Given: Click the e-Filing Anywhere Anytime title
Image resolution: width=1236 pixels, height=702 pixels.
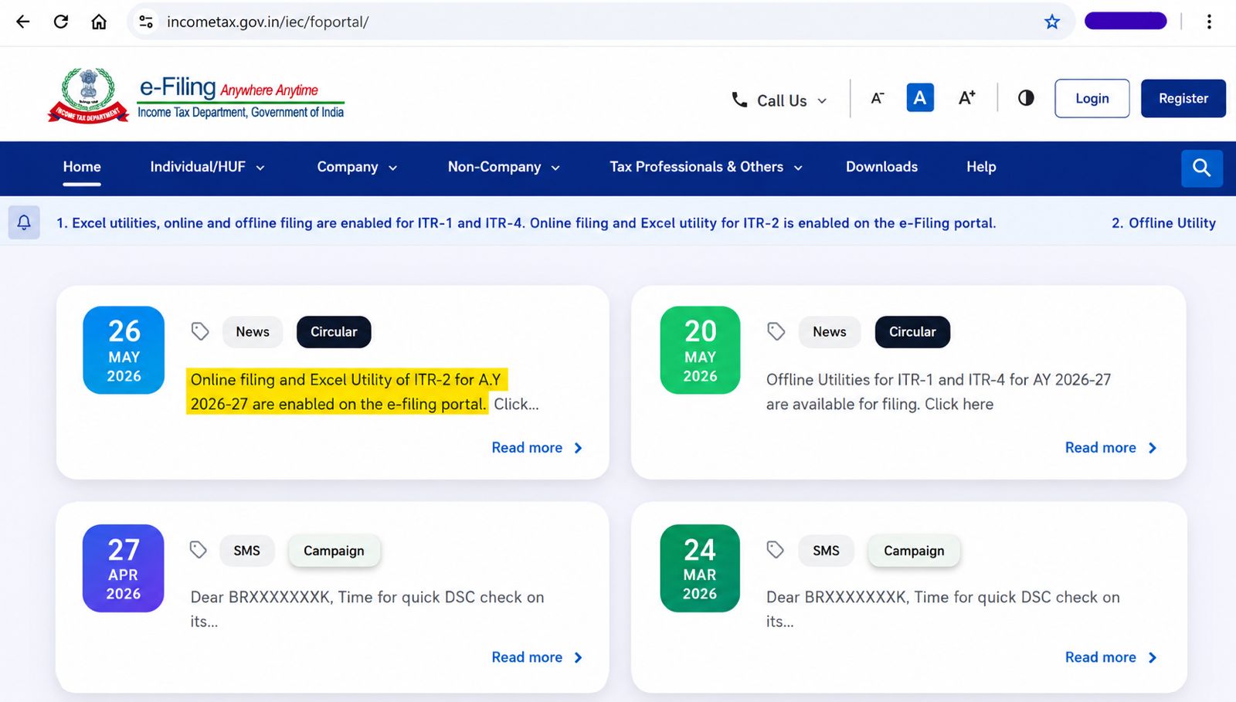Looking at the screenshot, I should [x=240, y=98].
